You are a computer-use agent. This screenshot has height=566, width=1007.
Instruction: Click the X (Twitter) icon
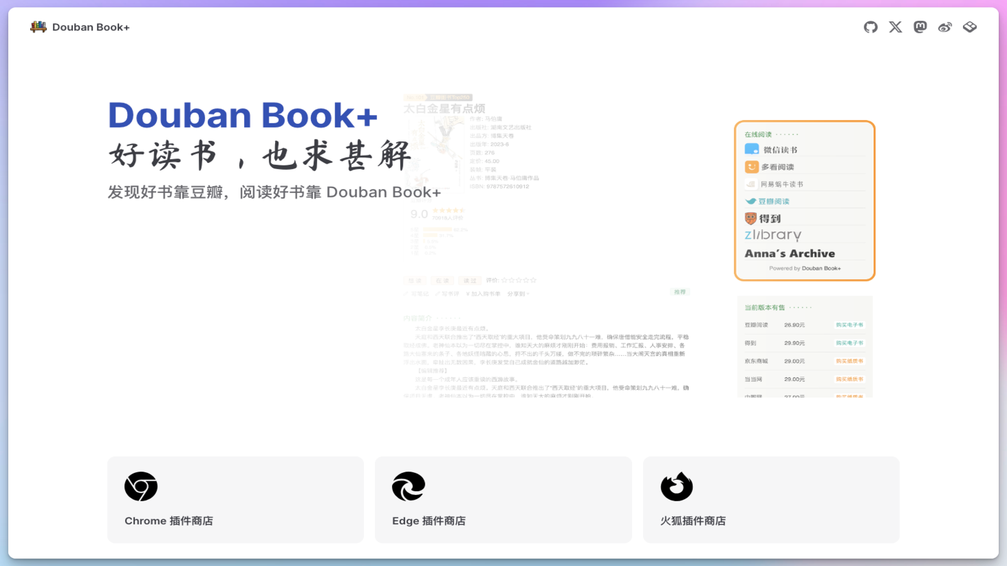tap(894, 27)
